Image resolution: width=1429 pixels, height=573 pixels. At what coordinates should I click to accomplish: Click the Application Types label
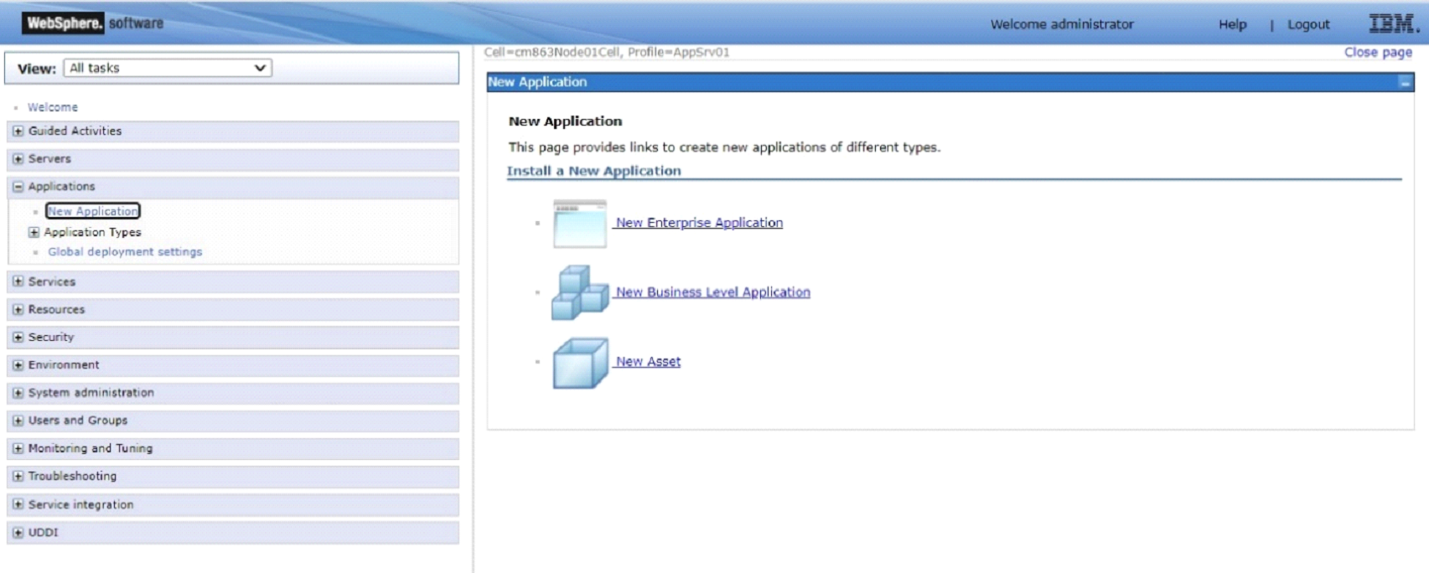[92, 233]
